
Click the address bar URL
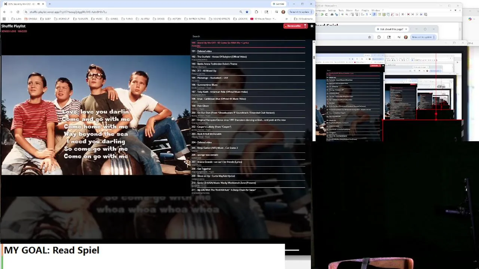68,12
